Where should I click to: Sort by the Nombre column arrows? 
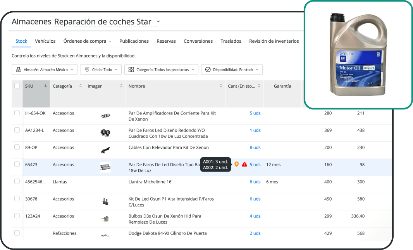tap(221, 86)
